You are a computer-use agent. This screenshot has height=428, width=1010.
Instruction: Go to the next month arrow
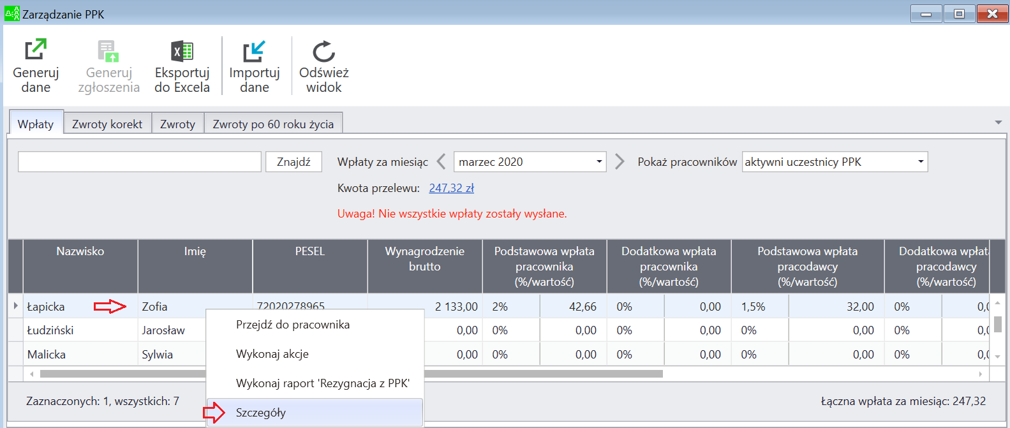tap(620, 161)
